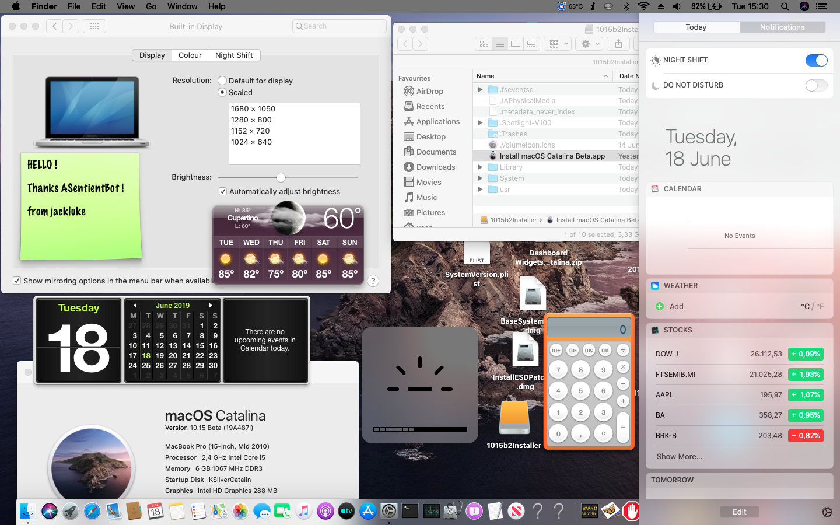Toggle the Do Not Disturb switch
The width and height of the screenshot is (840, 525).
point(816,85)
